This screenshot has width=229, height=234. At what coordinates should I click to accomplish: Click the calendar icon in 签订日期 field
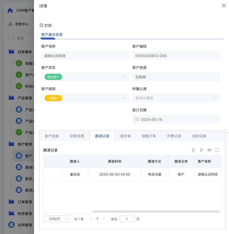click(x=137, y=120)
